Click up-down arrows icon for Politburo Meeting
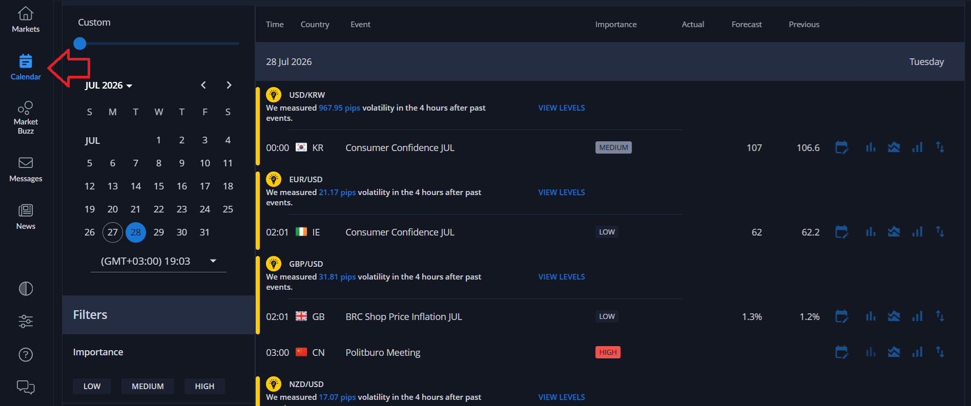This screenshot has height=406, width=971. 940,352
